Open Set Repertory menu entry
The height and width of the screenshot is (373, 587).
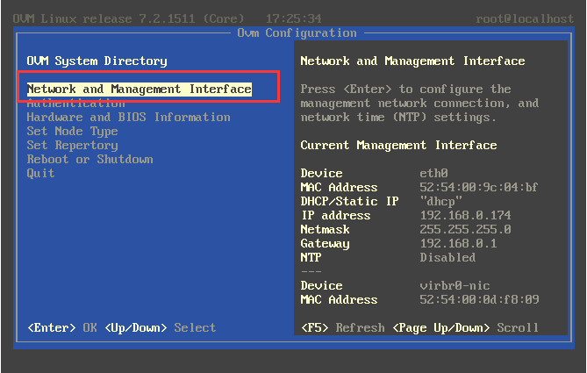click(72, 146)
